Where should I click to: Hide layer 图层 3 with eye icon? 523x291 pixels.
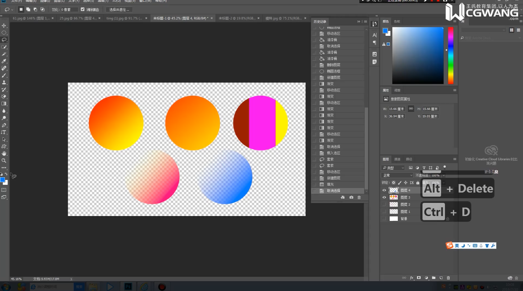(x=384, y=197)
